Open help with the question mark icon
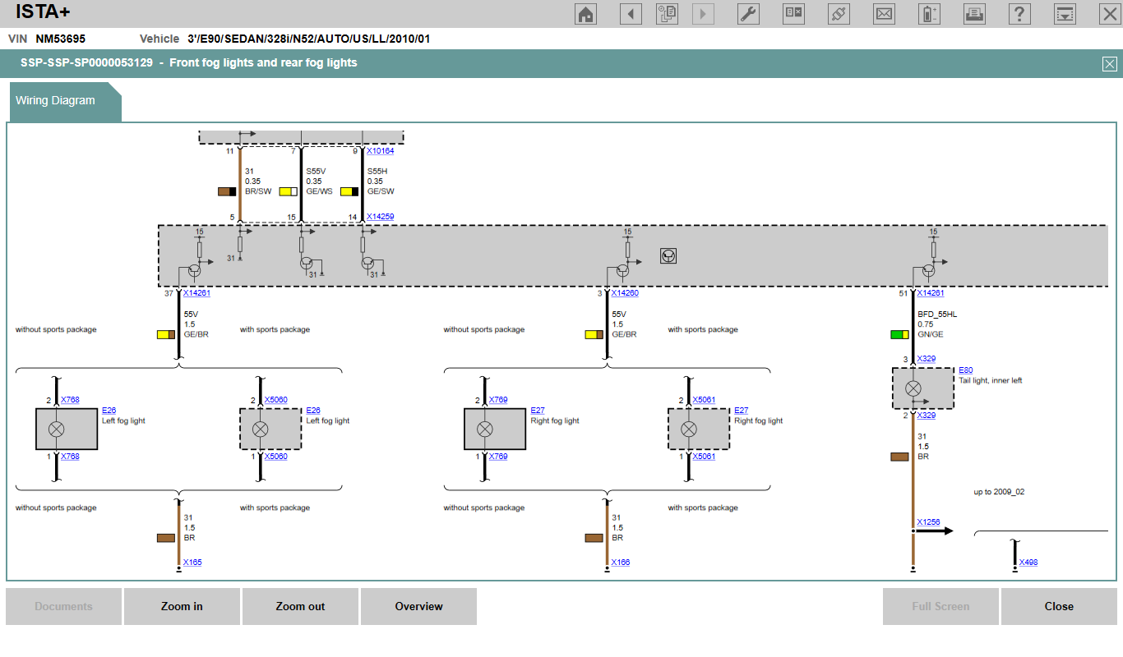This screenshot has width=1123, height=657. tap(1019, 14)
